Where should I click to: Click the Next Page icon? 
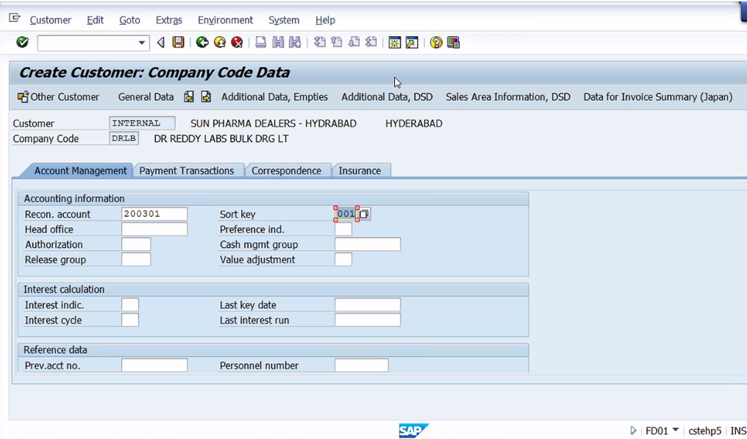354,43
